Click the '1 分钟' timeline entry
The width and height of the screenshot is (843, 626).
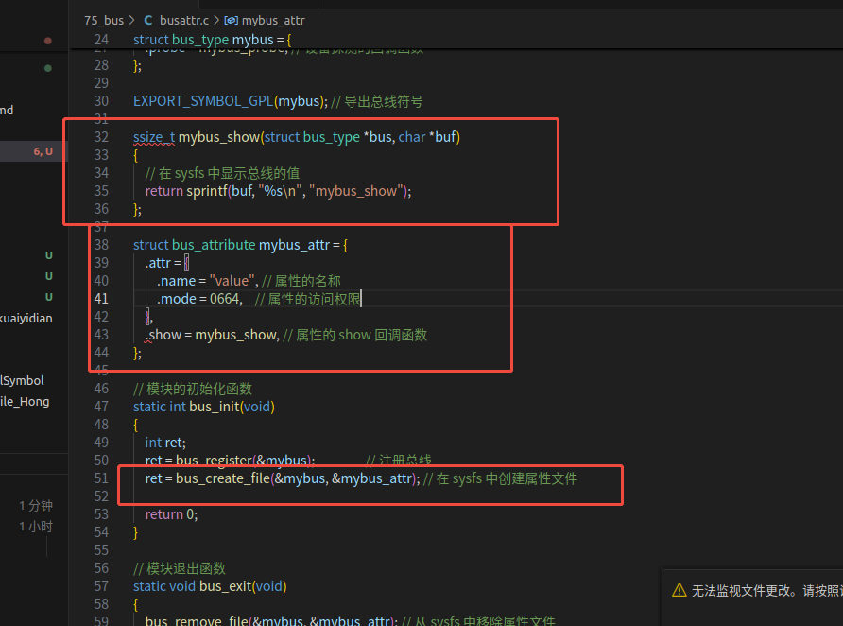click(36, 506)
